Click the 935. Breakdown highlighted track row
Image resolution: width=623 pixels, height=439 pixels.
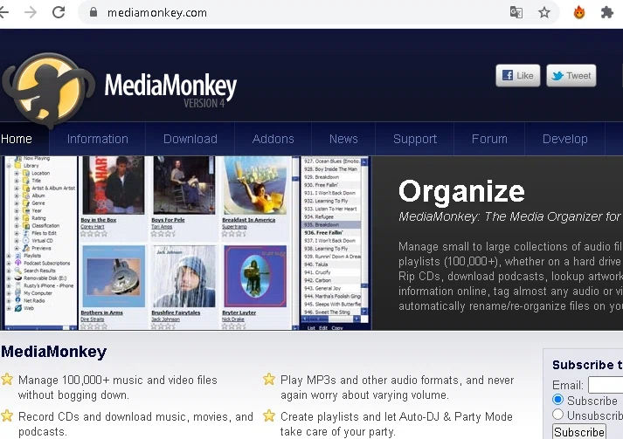(x=331, y=224)
